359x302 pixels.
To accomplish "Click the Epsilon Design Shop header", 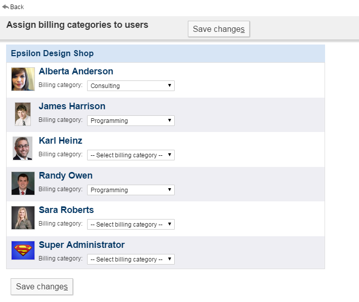I will [52, 53].
